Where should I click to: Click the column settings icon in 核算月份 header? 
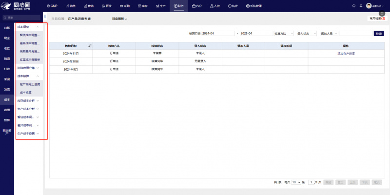coord(90,46)
